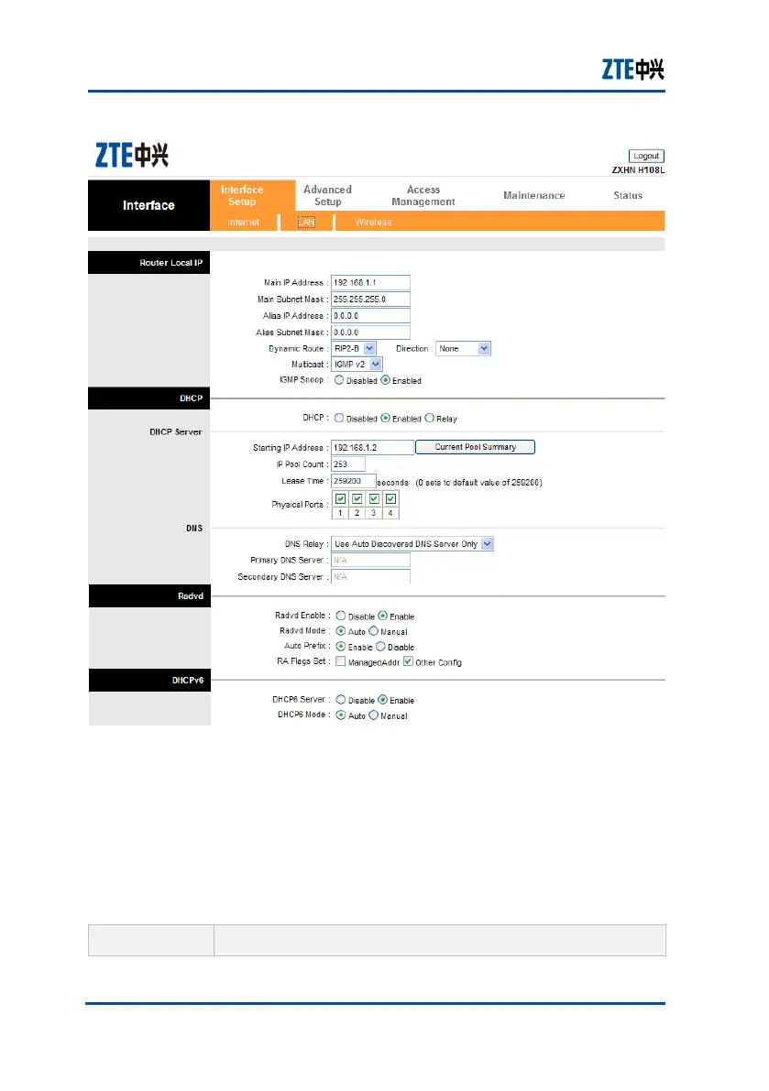This screenshot has height=1091, width=769.
Task: Select the LAN sub-tab
Action: tap(306, 222)
